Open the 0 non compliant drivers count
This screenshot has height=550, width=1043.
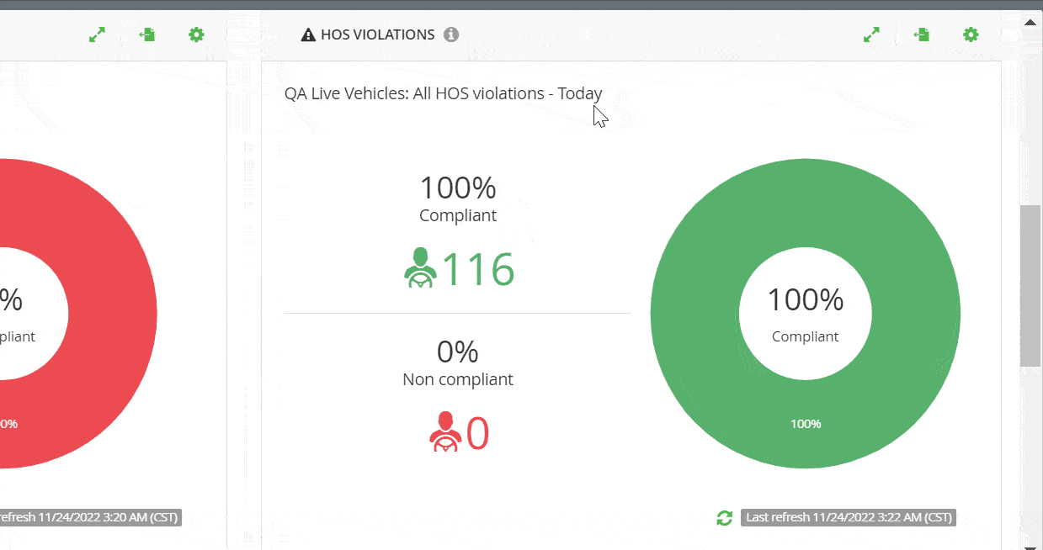point(478,433)
